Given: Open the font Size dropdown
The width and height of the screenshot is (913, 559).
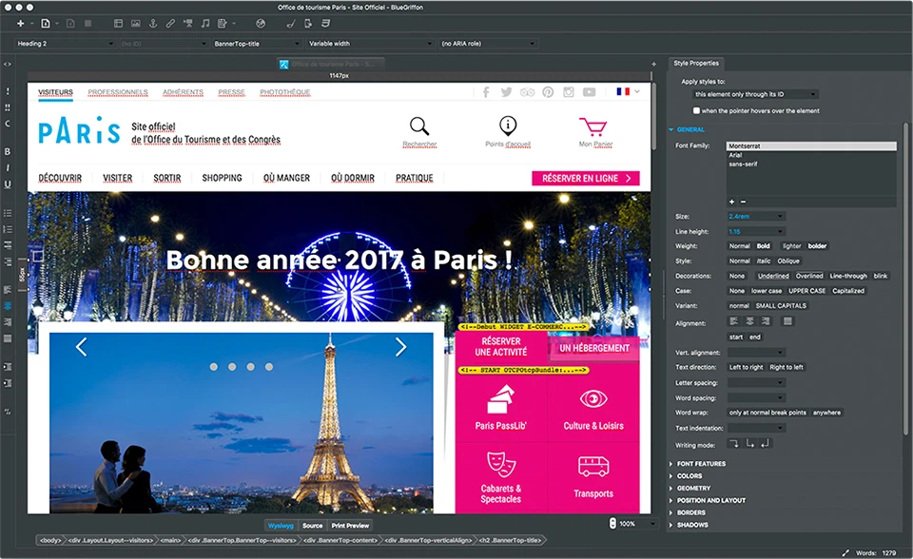Looking at the screenshot, I should tap(756, 217).
